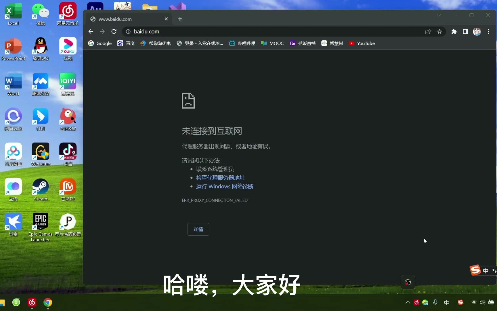Viewport: 497px width, 311px height.
Task: Open the Chrome tab search chevron
Action: (x=438, y=16)
